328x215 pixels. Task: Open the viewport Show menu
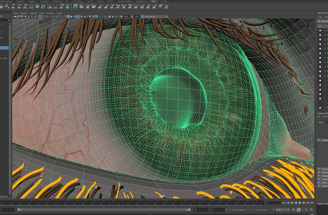tap(42, 13)
